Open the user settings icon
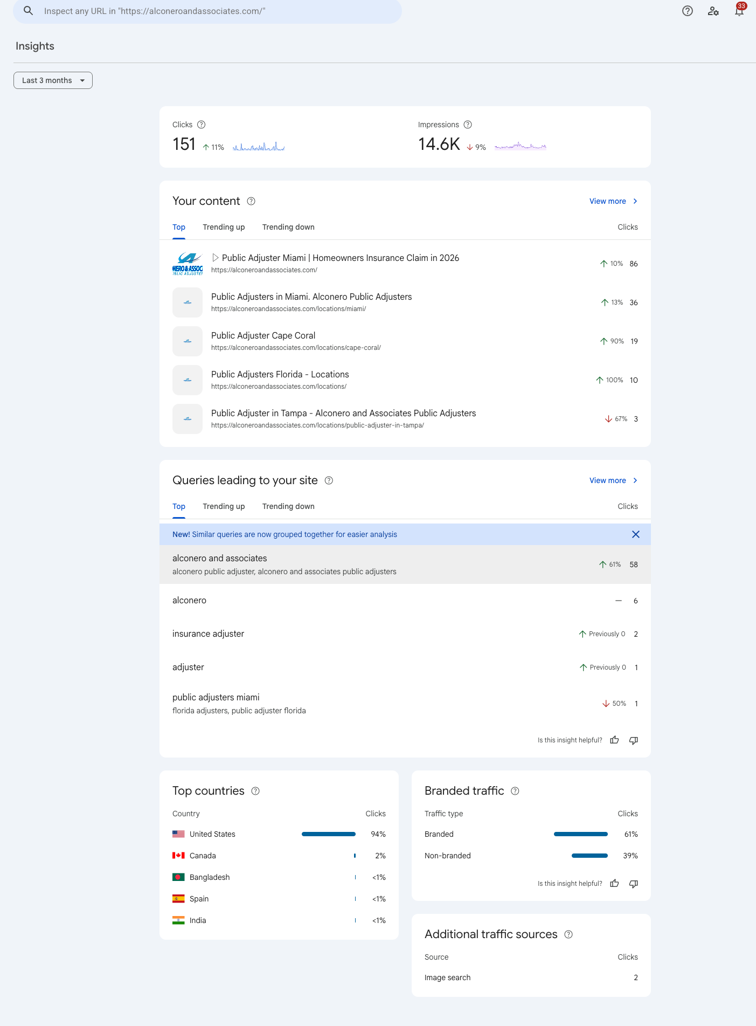Screen dimensions: 756x1026 713,11
